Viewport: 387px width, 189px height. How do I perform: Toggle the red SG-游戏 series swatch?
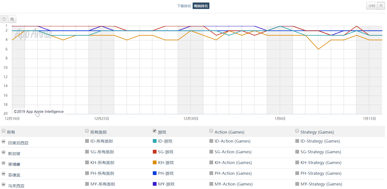pyautogui.click(x=155, y=152)
